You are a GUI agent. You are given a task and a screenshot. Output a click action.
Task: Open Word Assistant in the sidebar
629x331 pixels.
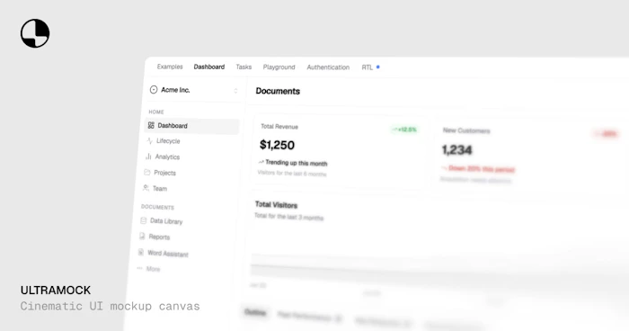168,254
